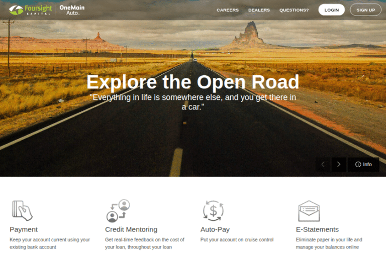Open the Careers page

click(x=228, y=10)
